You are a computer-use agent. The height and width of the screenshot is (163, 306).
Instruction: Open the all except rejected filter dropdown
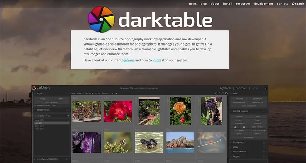click(x=85, y=93)
